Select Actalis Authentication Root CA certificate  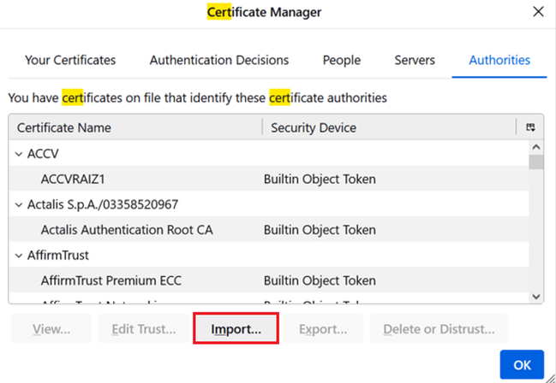click(127, 230)
